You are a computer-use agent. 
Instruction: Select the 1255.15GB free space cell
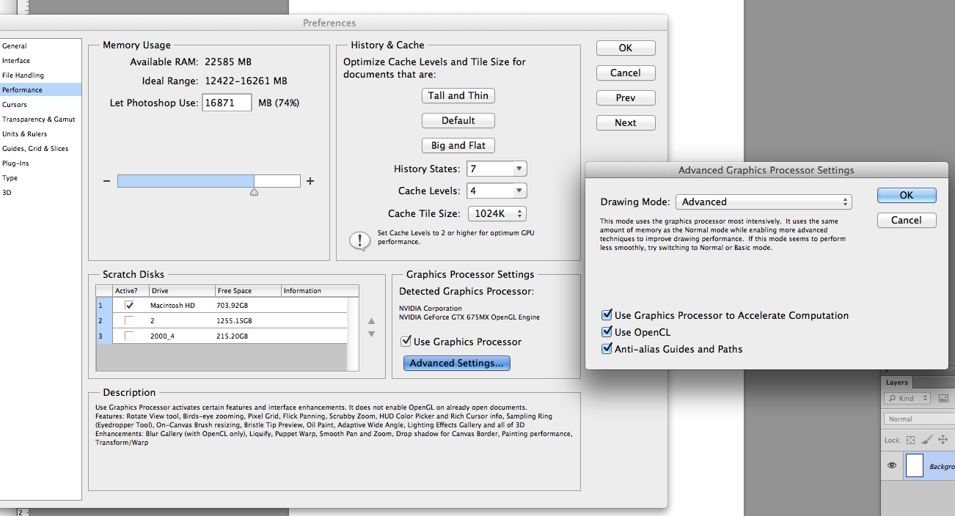click(x=235, y=321)
